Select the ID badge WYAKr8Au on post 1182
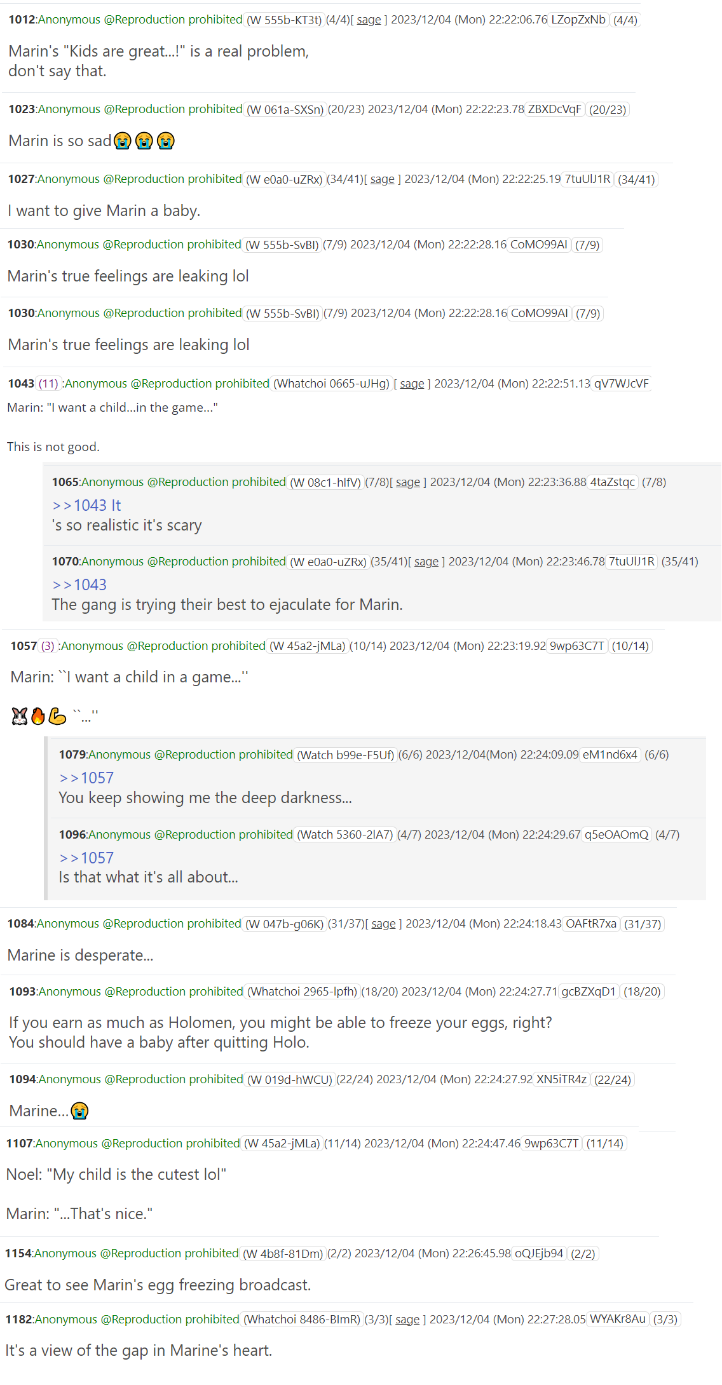The width and height of the screenshot is (722, 1385). 617,1320
